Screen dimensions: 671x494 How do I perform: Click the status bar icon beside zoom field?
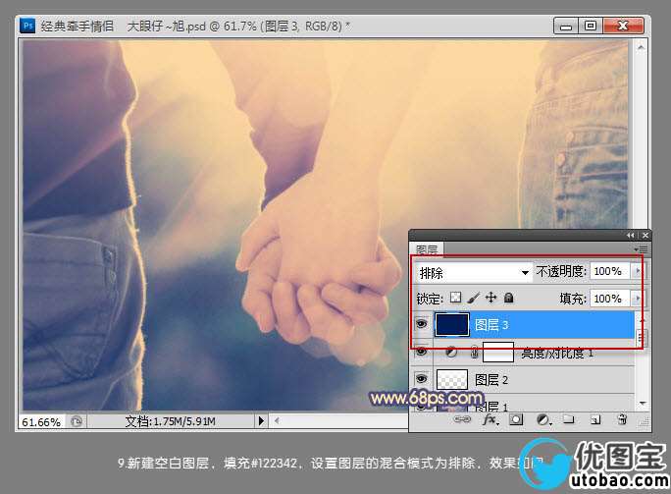[x=77, y=421]
